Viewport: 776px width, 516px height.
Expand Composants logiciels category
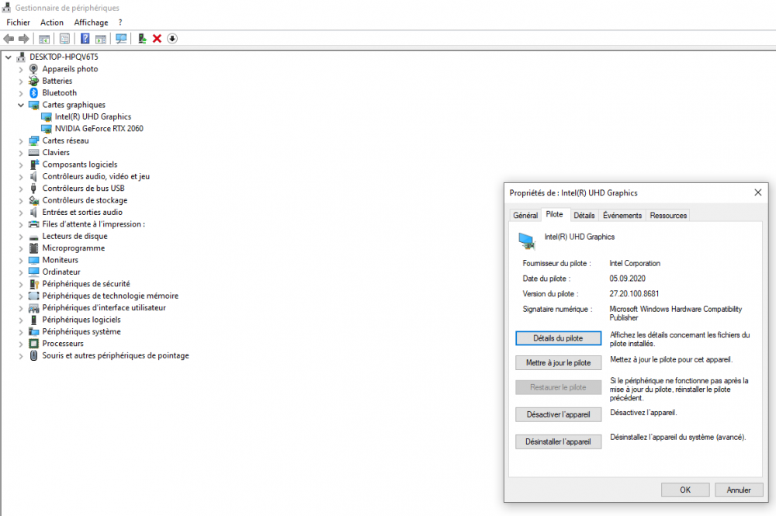(21, 164)
